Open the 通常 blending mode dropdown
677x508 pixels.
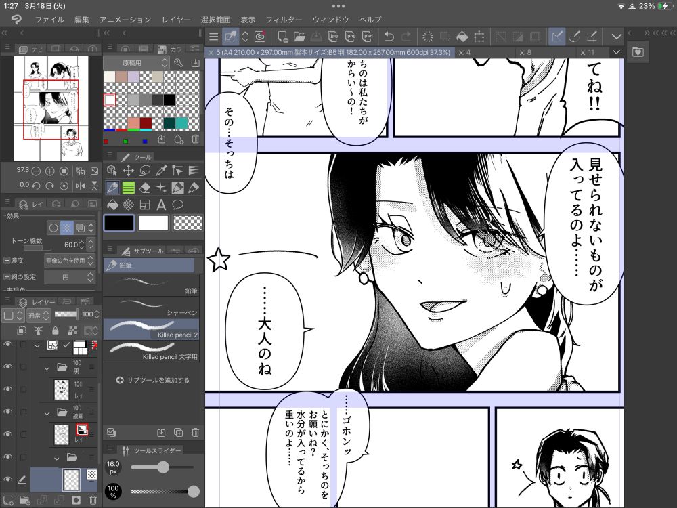pos(39,316)
